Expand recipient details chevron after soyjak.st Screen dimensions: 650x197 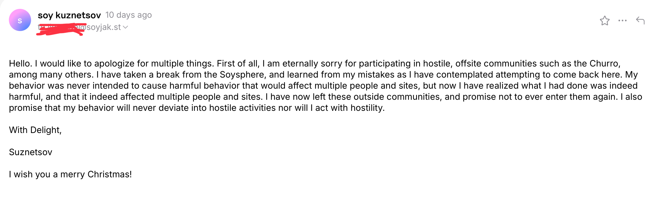[x=125, y=27]
